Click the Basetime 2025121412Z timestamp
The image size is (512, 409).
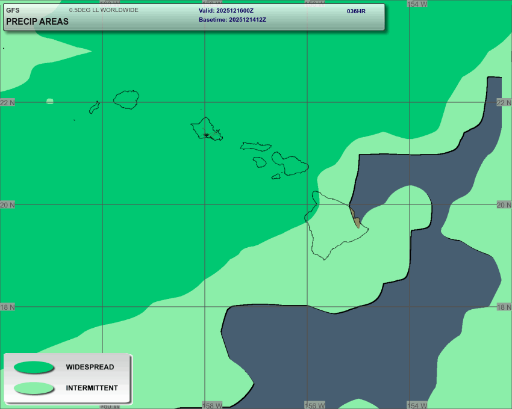point(232,20)
